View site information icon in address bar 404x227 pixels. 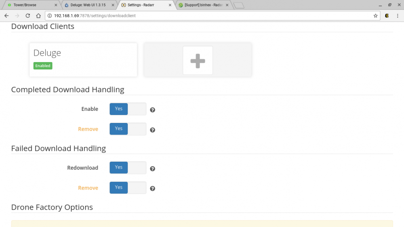coord(50,16)
